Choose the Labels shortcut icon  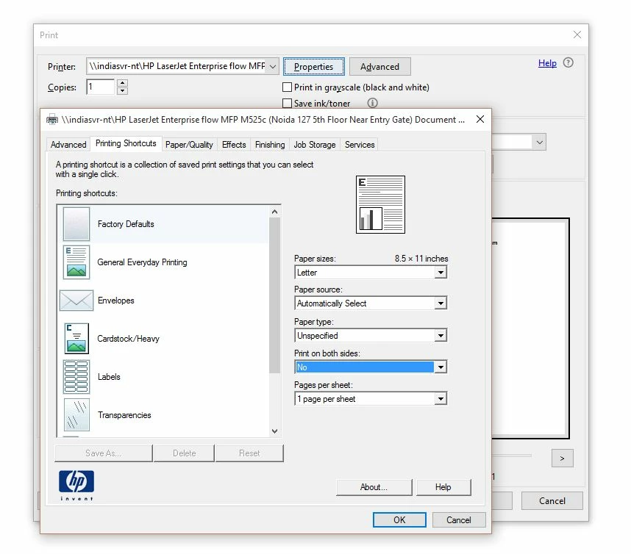tap(76, 377)
